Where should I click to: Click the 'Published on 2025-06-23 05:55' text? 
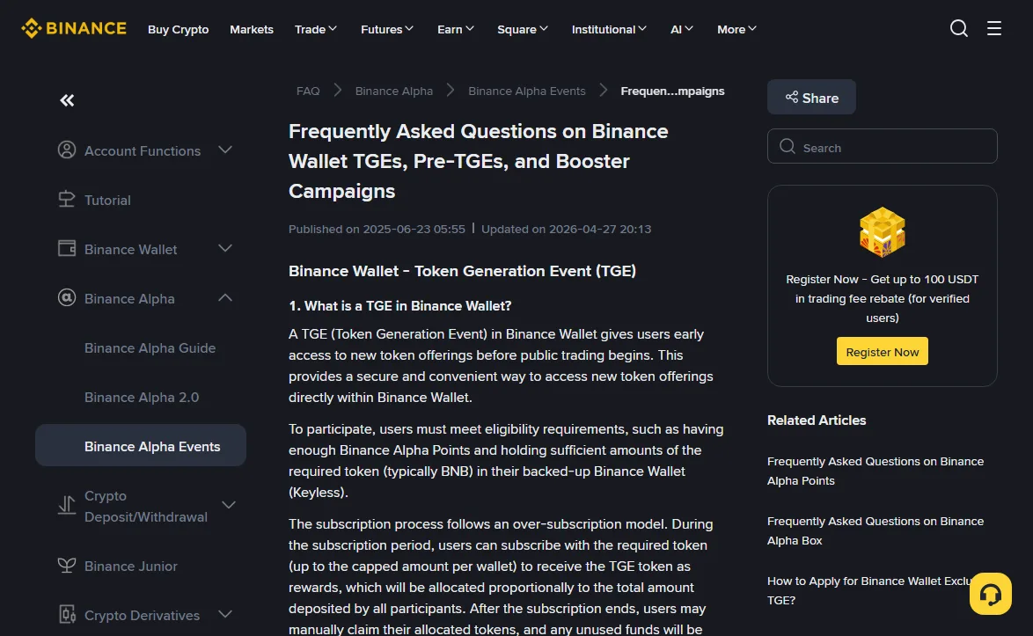pyautogui.click(x=377, y=229)
